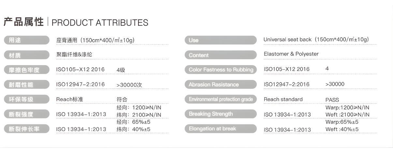
Task: Select the "Breaking Strength" label pill
Action: [x=221, y=114]
